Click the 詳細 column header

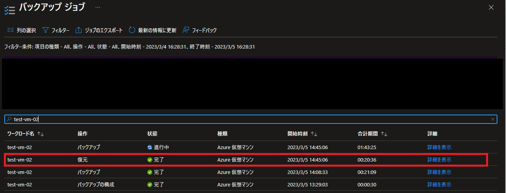(x=432, y=134)
